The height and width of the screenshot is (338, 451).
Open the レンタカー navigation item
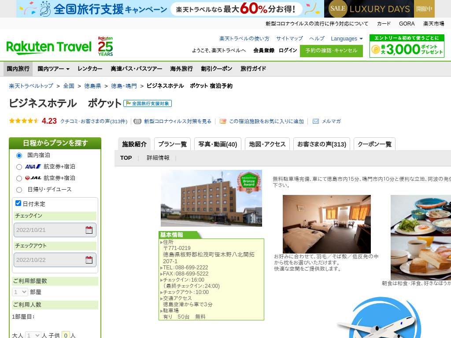pyautogui.click(x=90, y=69)
